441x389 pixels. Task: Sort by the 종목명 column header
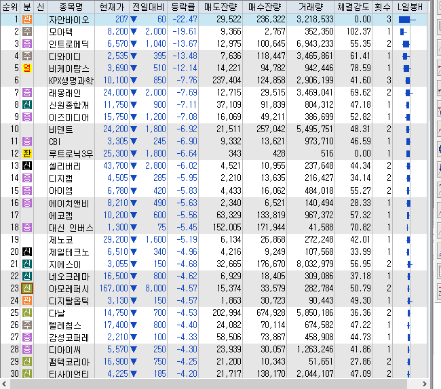[71, 7]
